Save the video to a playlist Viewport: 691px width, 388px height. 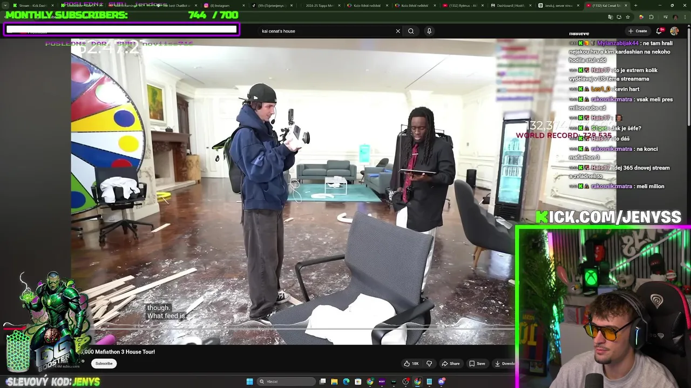point(477,364)
